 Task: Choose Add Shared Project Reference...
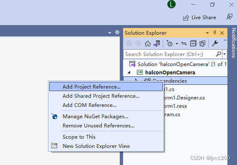pos(106,96)
